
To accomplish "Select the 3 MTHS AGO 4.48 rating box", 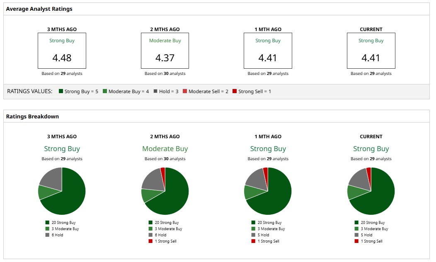I will click(62, 50).
